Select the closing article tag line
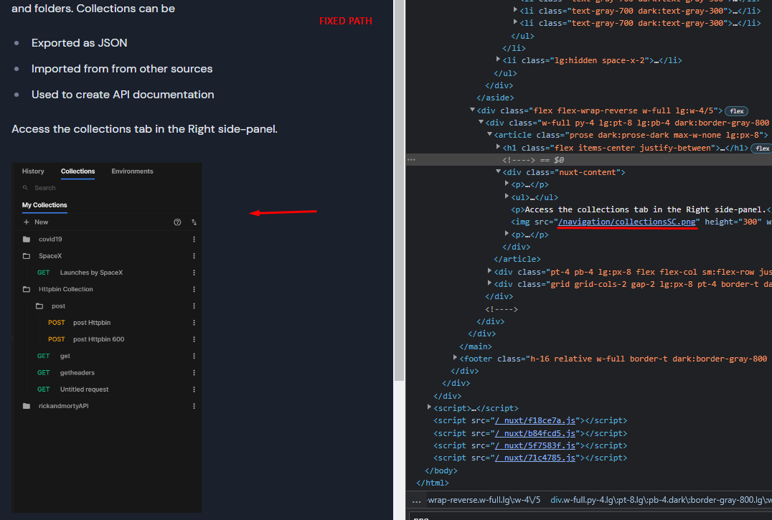The width and height of the screenshot is (772, 520). (517, 259)
